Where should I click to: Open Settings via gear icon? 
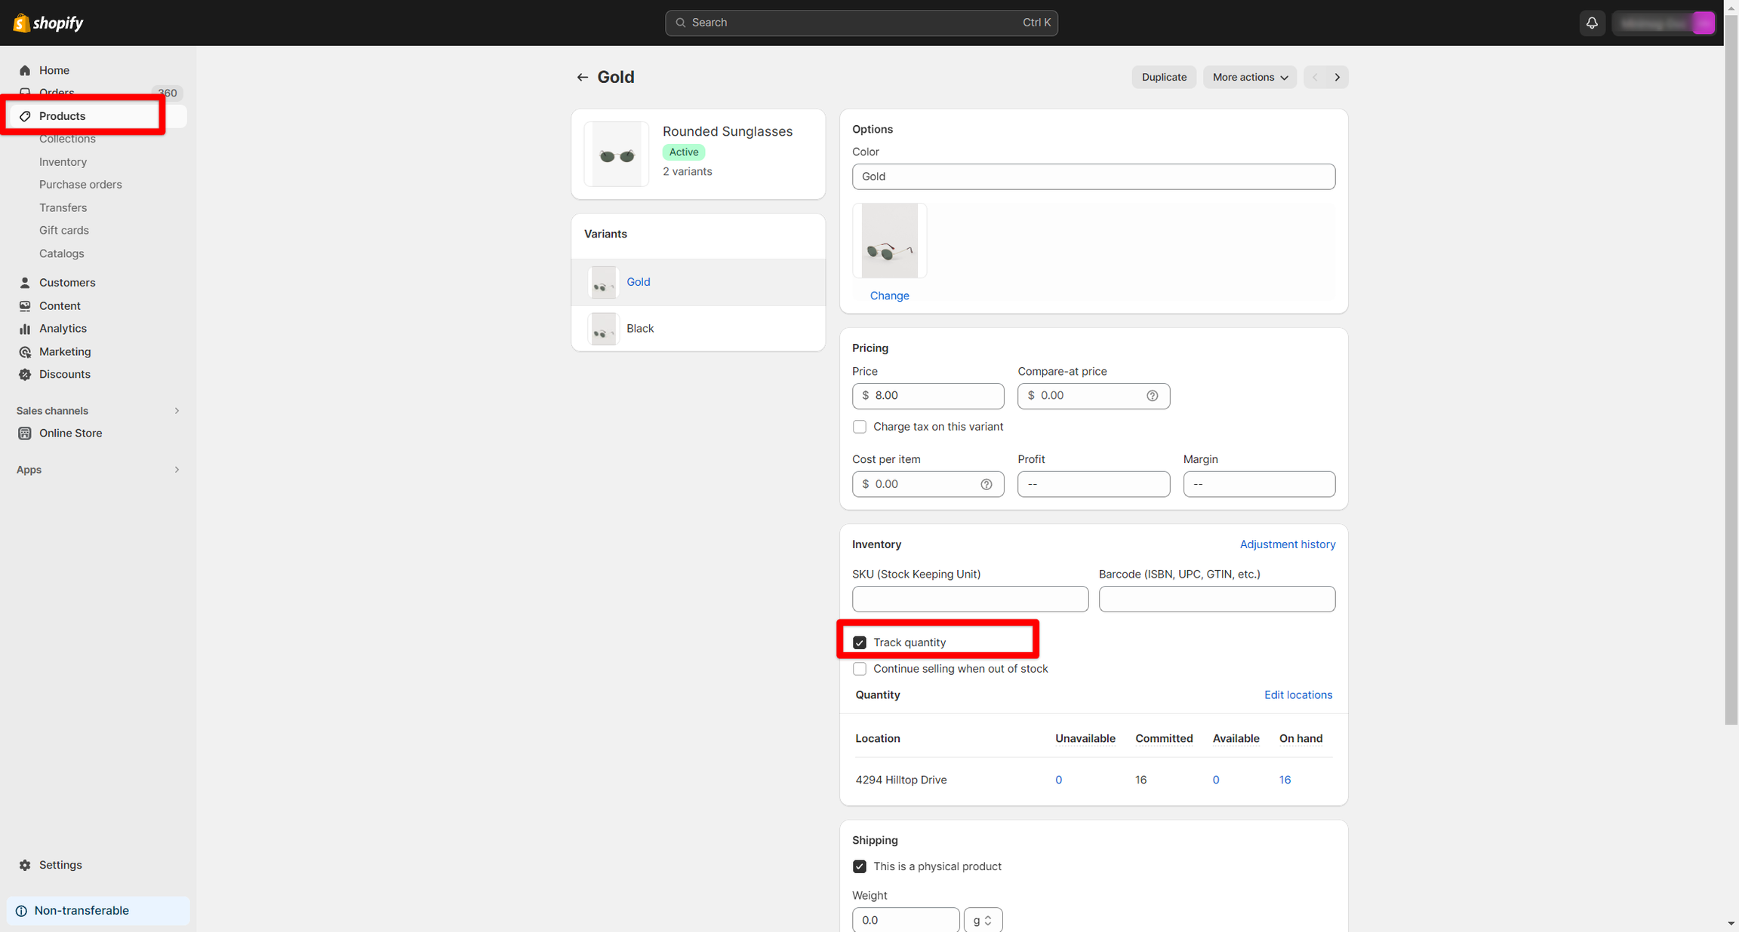coord(25,865)
